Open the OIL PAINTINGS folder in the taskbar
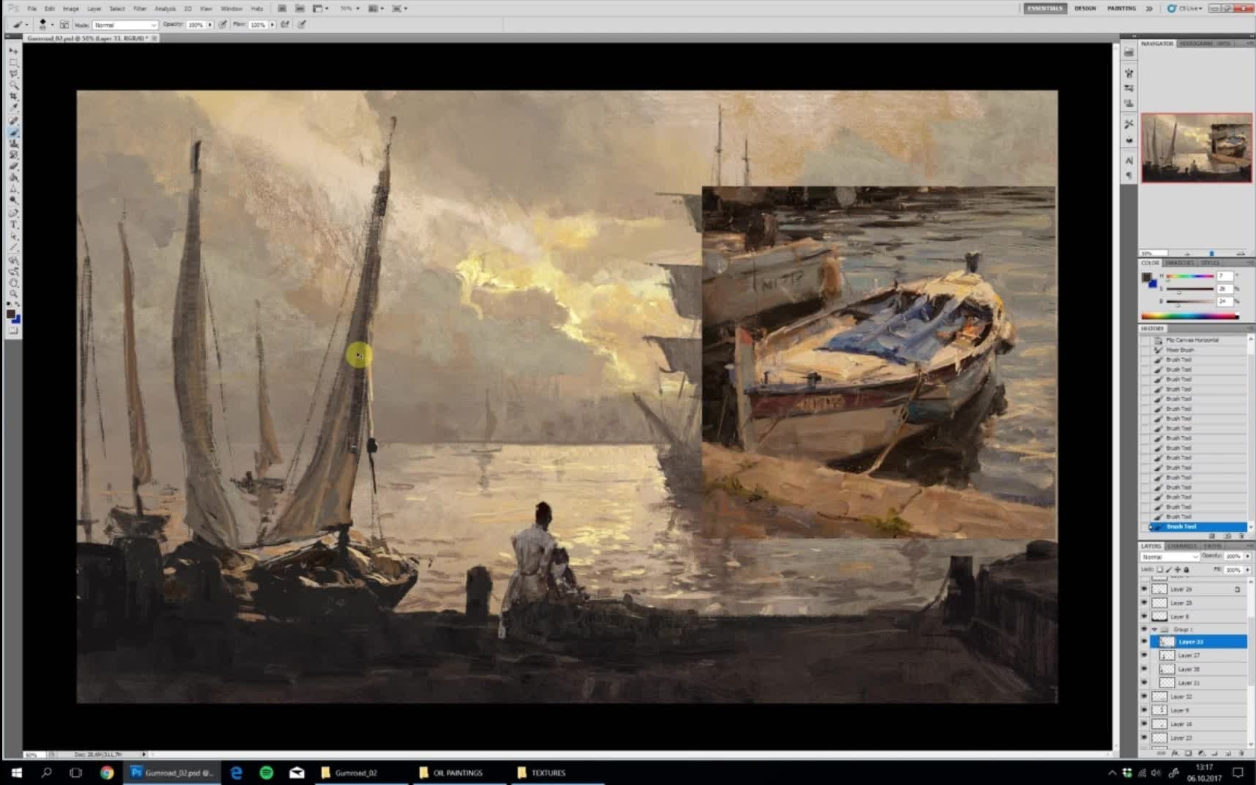 coord(457,773)
